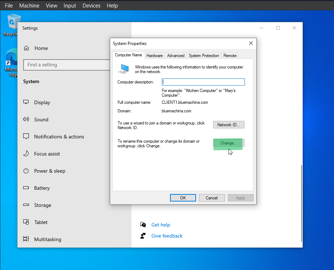Viewport: 334px width, 270px height.
Task: Minimize the Settings window
Action: (262, 28)
